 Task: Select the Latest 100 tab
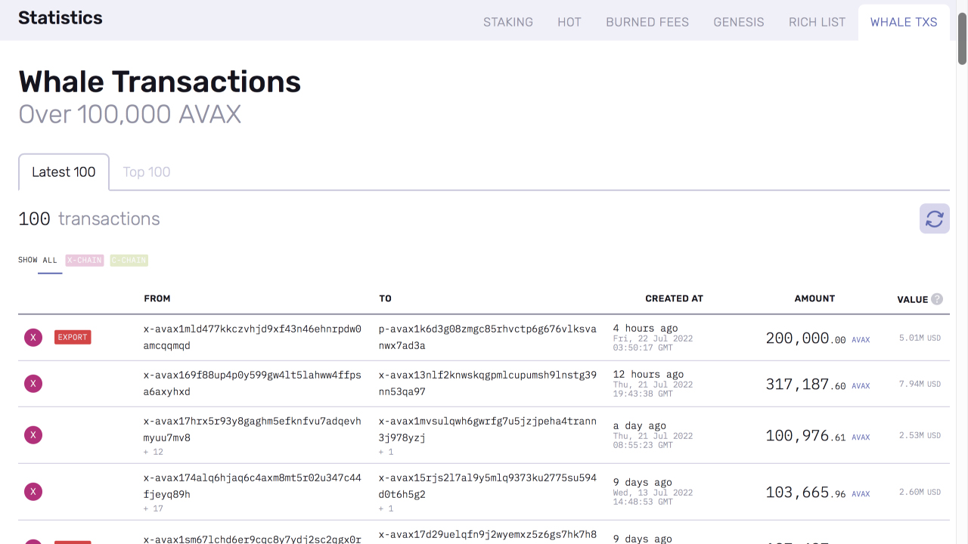coord(64,172)
